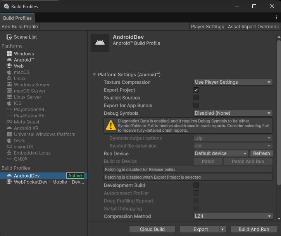Select the Build Profiles tab
281x236 pixels.
click(17, 18)
